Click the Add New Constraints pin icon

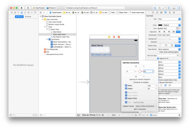[x=140, y=115]
